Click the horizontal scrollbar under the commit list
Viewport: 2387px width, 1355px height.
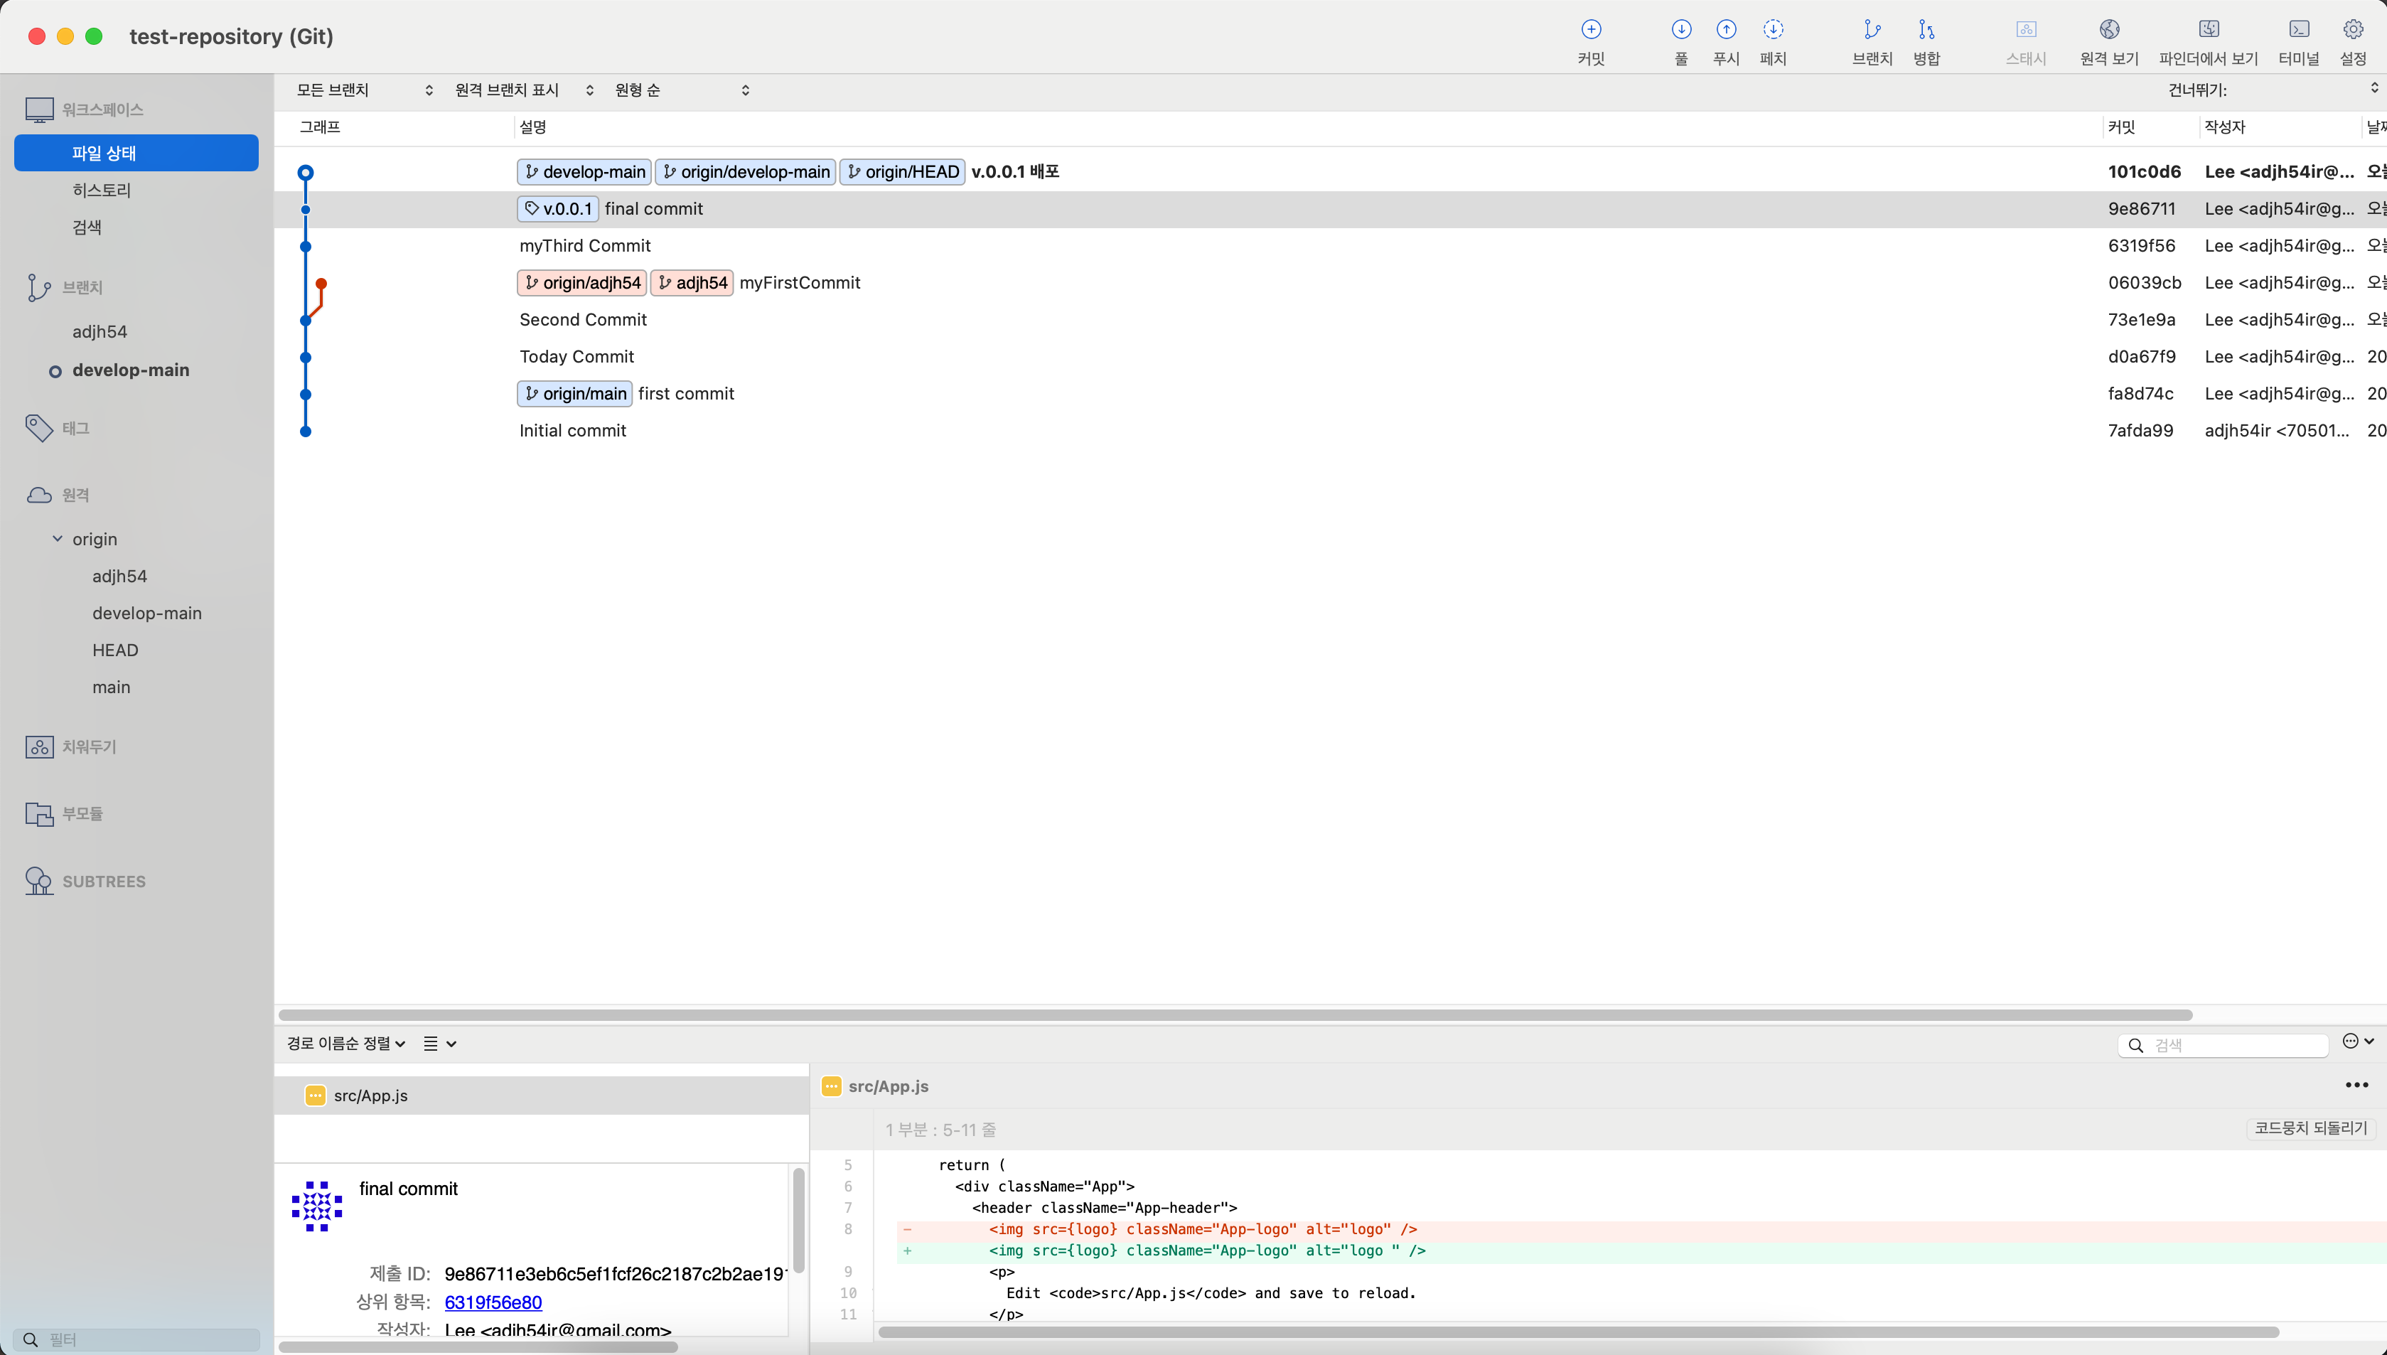pyautogui.click(x=1235, y=1014)
